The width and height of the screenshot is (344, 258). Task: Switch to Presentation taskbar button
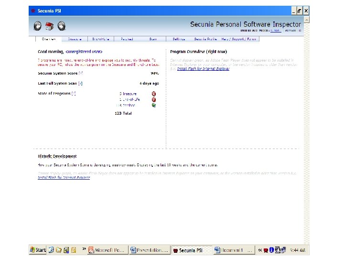coord(150,250)
